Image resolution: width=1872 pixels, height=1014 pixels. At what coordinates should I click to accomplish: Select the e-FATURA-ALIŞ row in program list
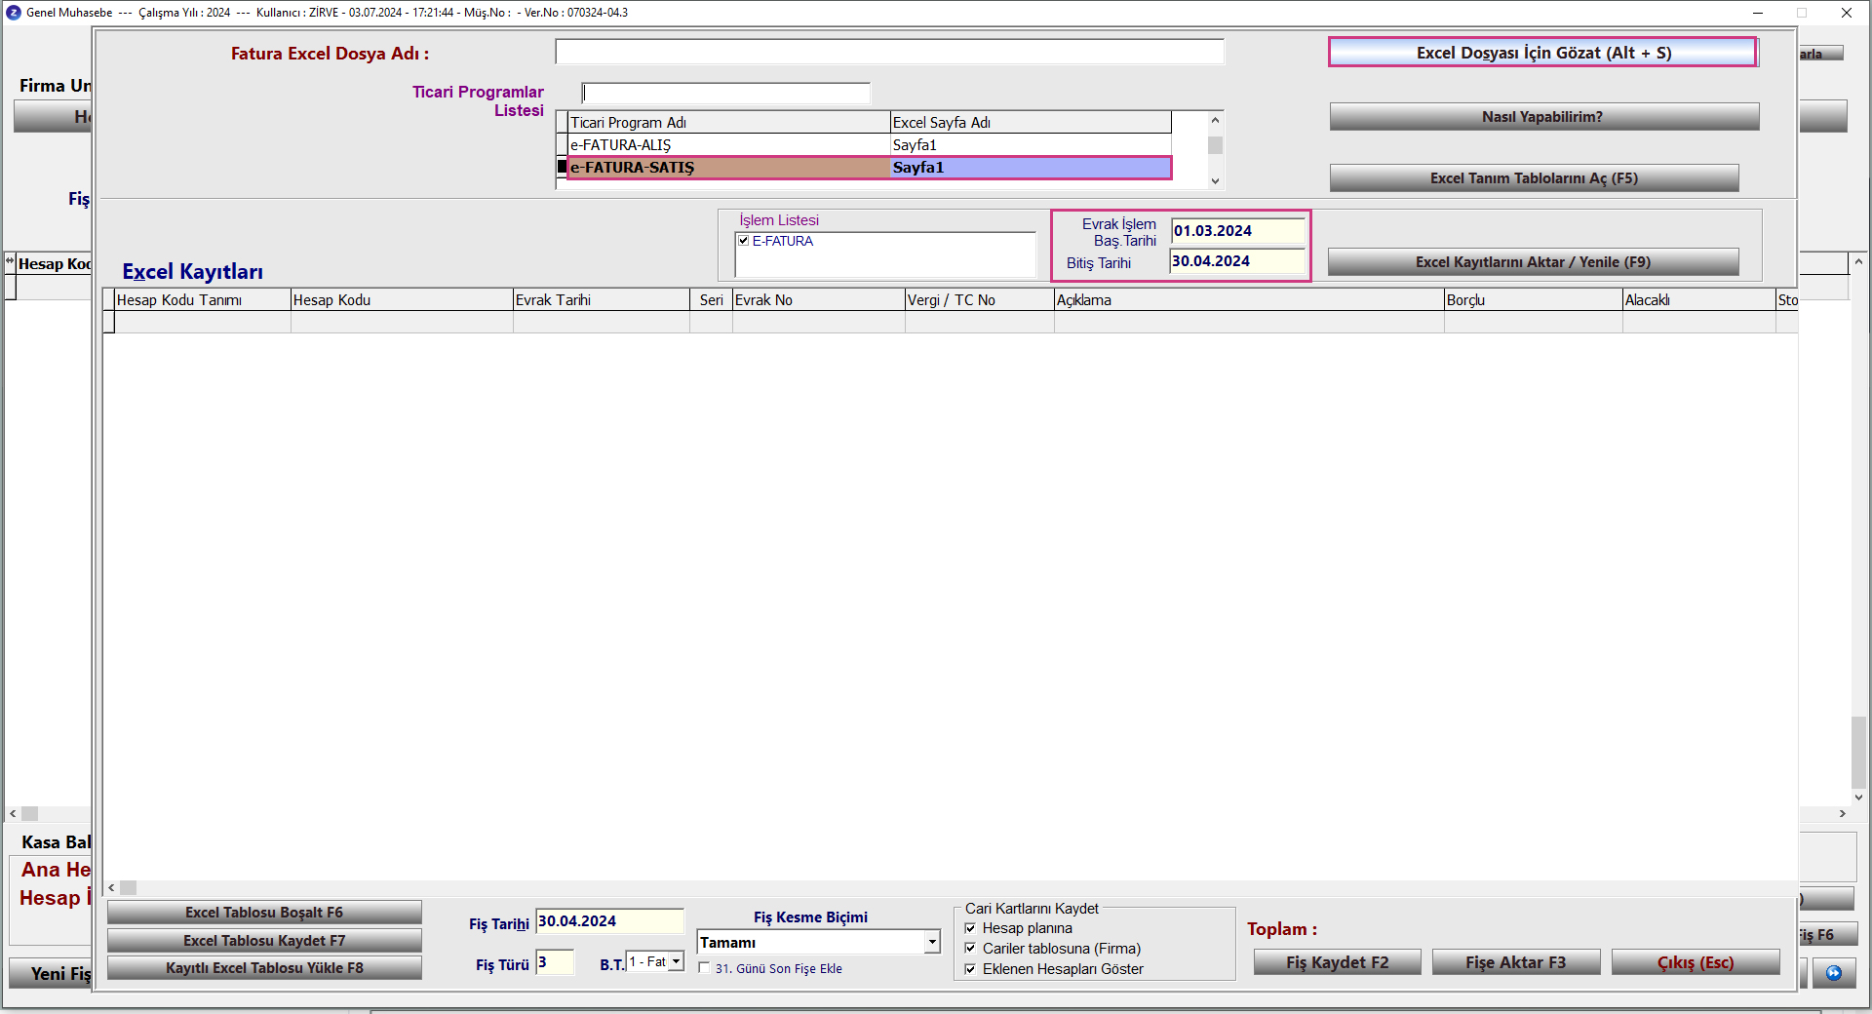727,145
